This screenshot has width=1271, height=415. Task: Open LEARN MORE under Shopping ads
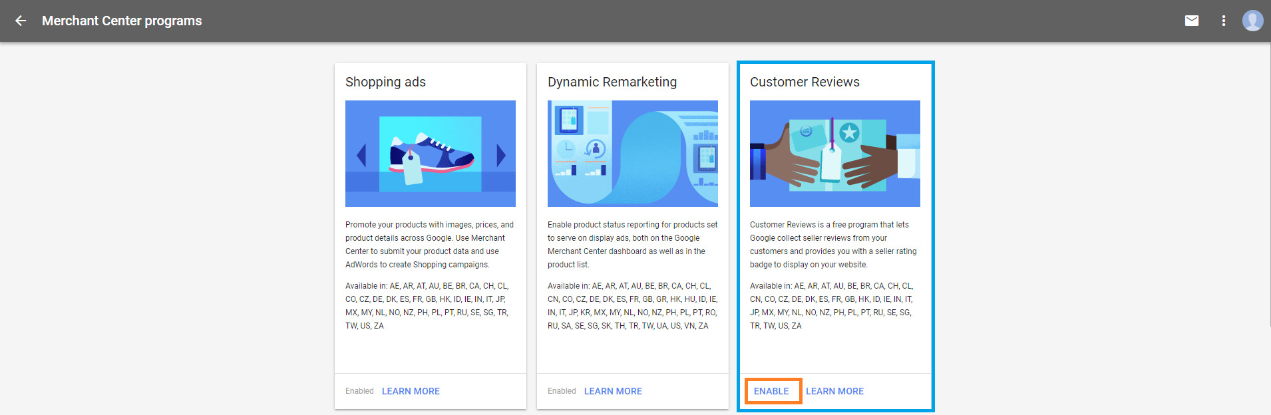(411, 391)
